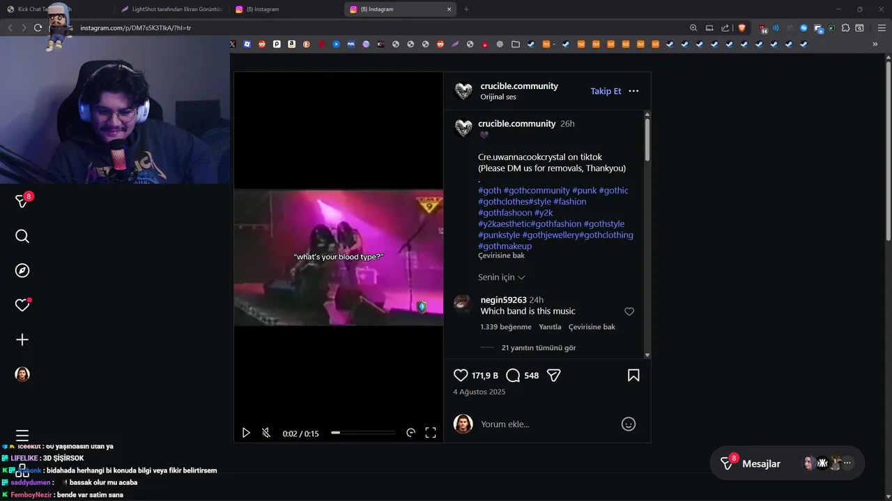Open comments via speech bubble icon
Viewport: 892px width, 501px height.
513,375
